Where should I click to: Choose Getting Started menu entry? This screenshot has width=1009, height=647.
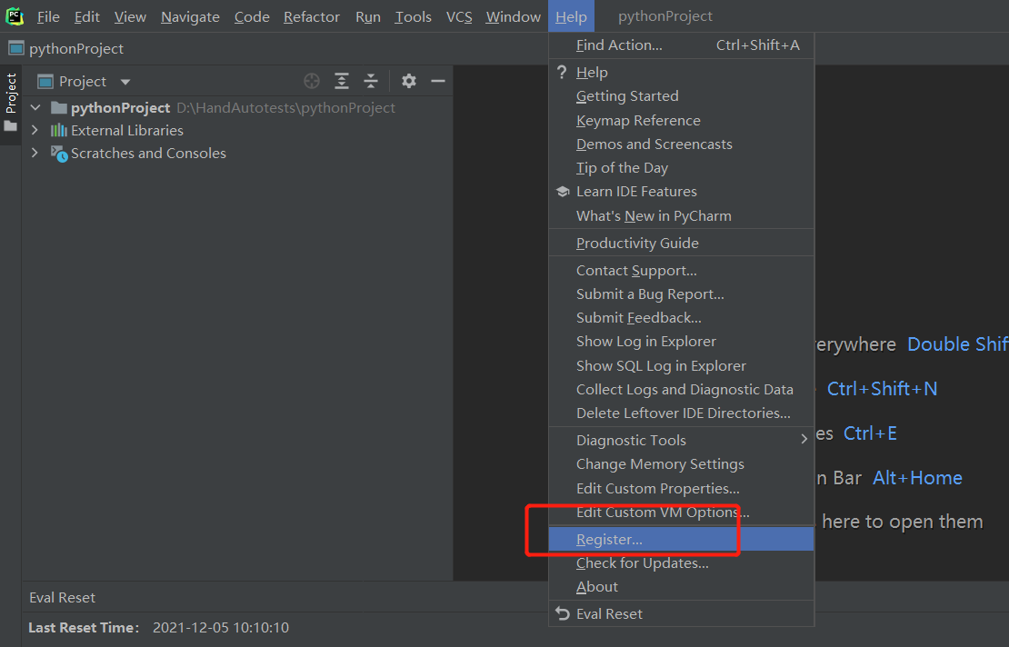click(682, 95)
